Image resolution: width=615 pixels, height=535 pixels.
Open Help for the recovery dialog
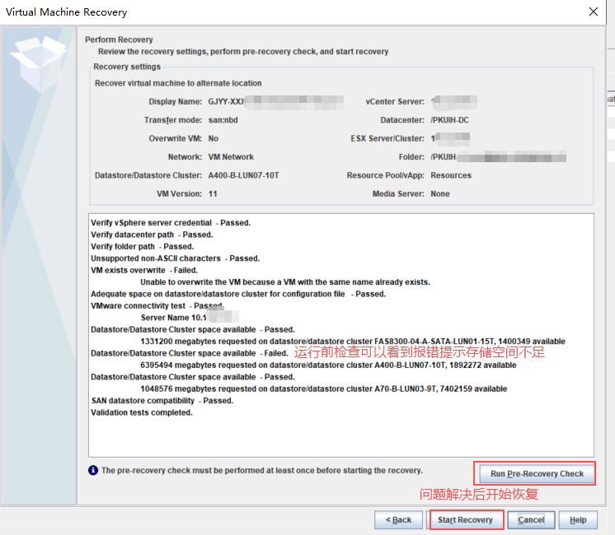578,520
